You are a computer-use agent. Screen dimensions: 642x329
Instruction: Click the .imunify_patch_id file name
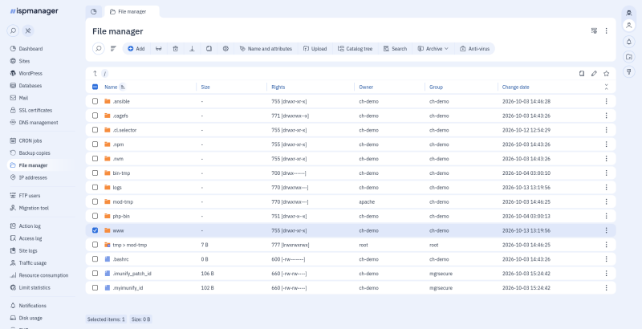point(132,274)
